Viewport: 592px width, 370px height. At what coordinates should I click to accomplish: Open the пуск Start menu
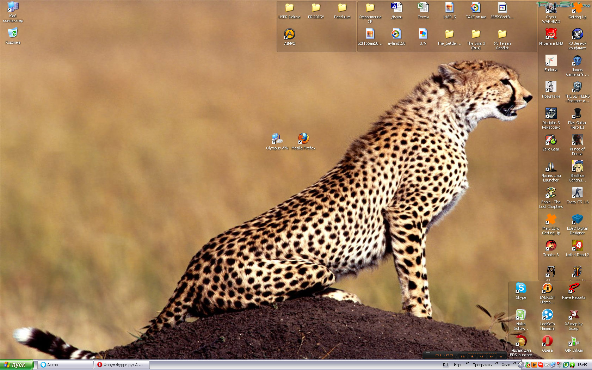[17, 365]
